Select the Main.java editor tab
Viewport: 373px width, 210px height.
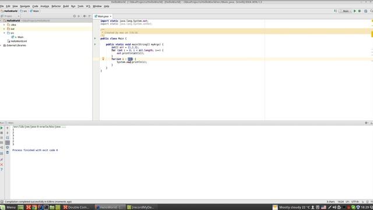(103, 16)
